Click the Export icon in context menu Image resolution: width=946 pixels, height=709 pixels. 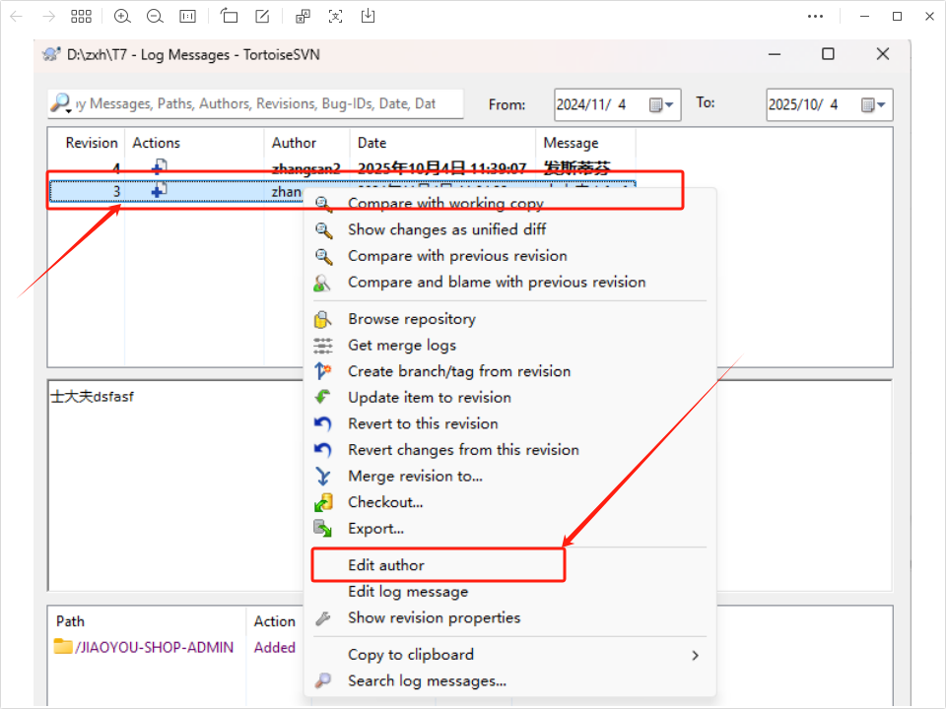pos(323,529)
